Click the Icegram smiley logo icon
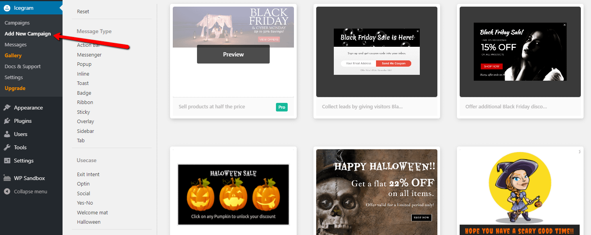The width and height of the screenshot is (591, 235). coord(7,8)
